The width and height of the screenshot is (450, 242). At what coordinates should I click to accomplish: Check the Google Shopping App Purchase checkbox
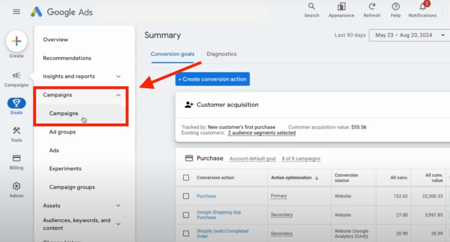(186, 215)
